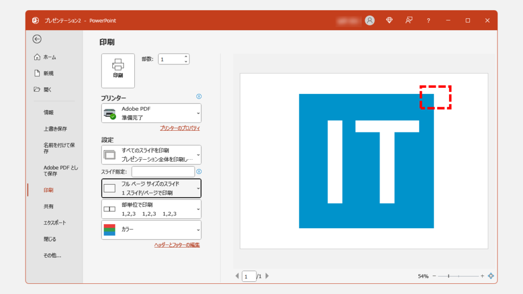Screen dimensions: 523x294
Task: Select エクスポート in the sidebar
Action: [55, 223]
